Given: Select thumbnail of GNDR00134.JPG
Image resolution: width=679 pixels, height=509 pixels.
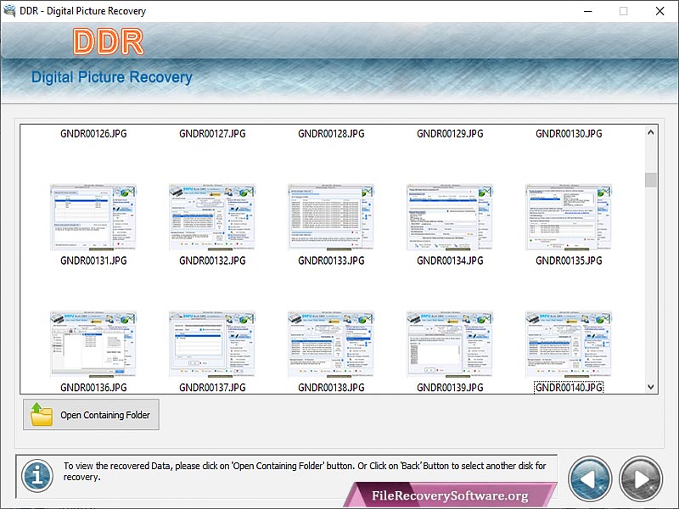Looking at the screenshot, I should click(x=450, y=217).
